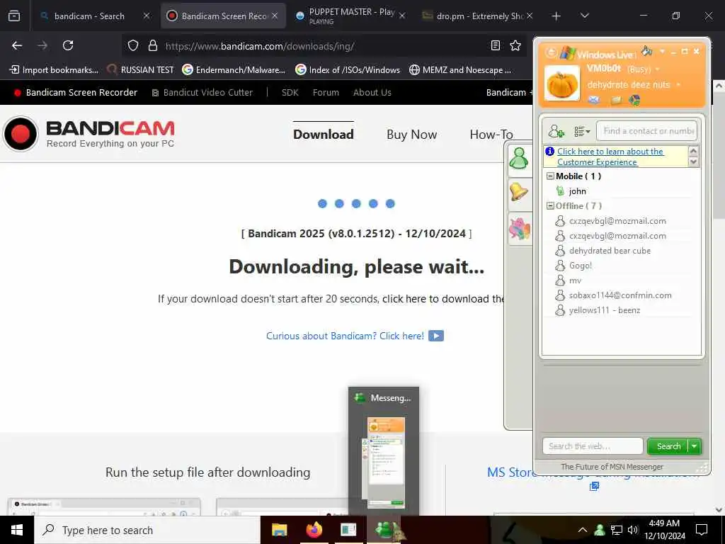
Task: Open the RUSSIAN TEST bookmark
Action: click(x=140, y=70)
